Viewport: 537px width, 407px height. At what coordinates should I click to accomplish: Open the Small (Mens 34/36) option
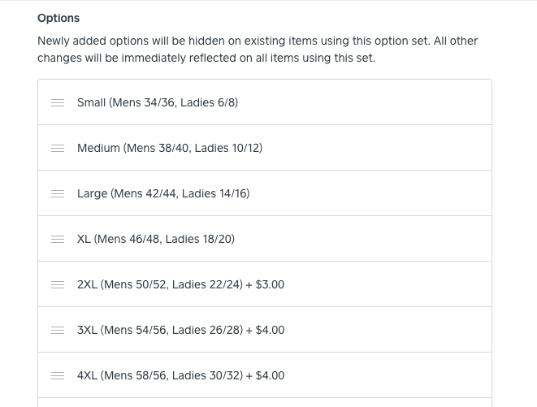pyautogui.click(x=157, y=103)
